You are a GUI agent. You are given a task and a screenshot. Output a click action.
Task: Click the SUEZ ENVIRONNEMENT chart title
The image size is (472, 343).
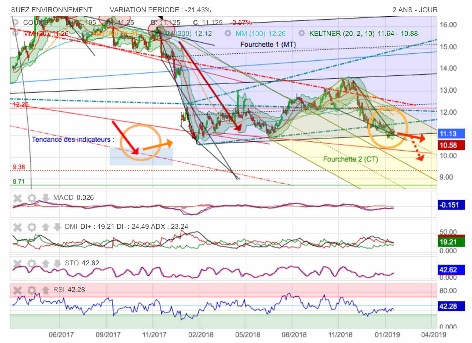[52, 10]
